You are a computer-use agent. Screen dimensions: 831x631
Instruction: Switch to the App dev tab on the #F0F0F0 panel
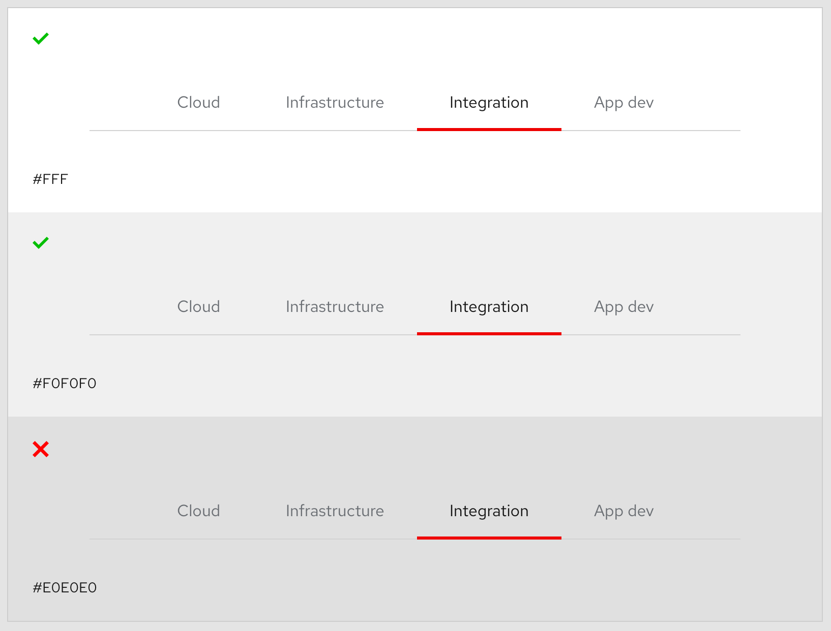coord(624,307)
